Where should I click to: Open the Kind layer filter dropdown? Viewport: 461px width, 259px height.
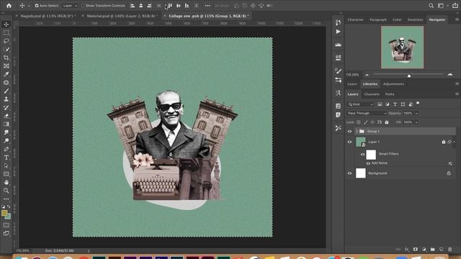[x=360, y=104]
